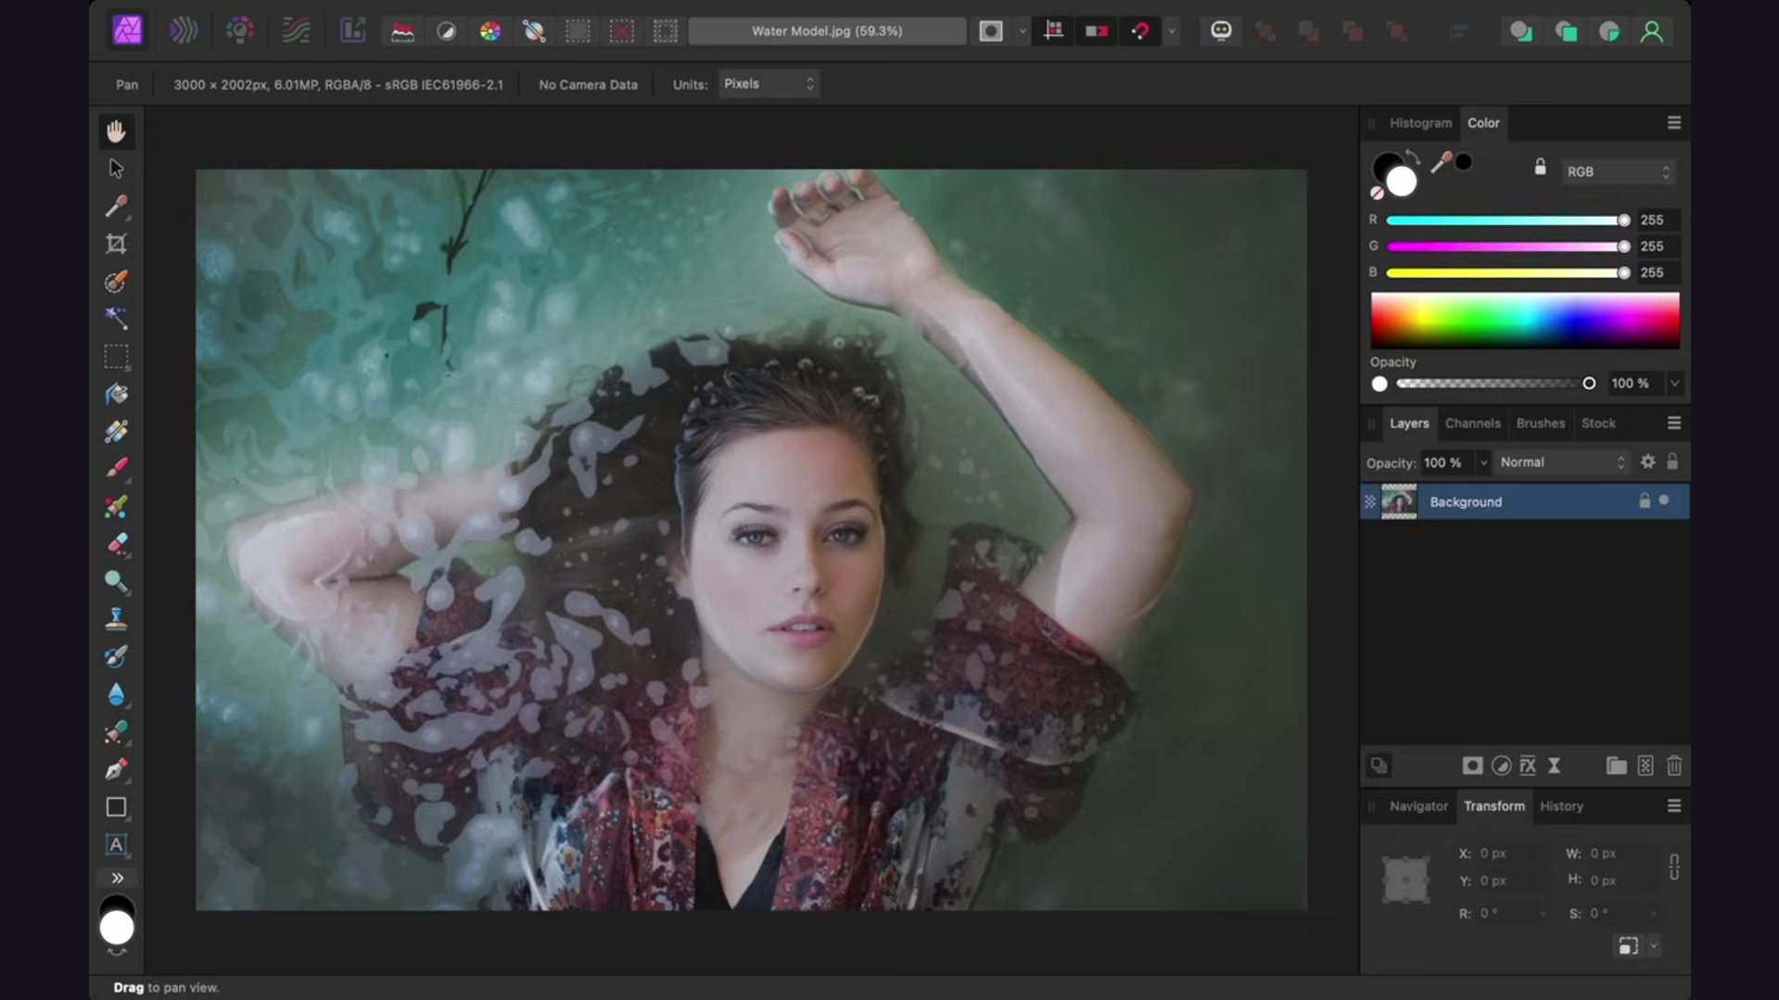The width and height of the screenshot is (1779, 1000).
Task: Open the RGB color model dropdown
Action: [x=1619, y=171]
